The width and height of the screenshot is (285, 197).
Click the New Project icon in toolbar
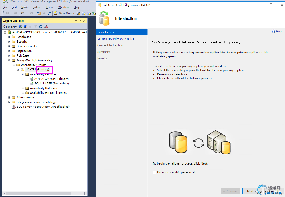pyautogui.click(x=23, y=13)
